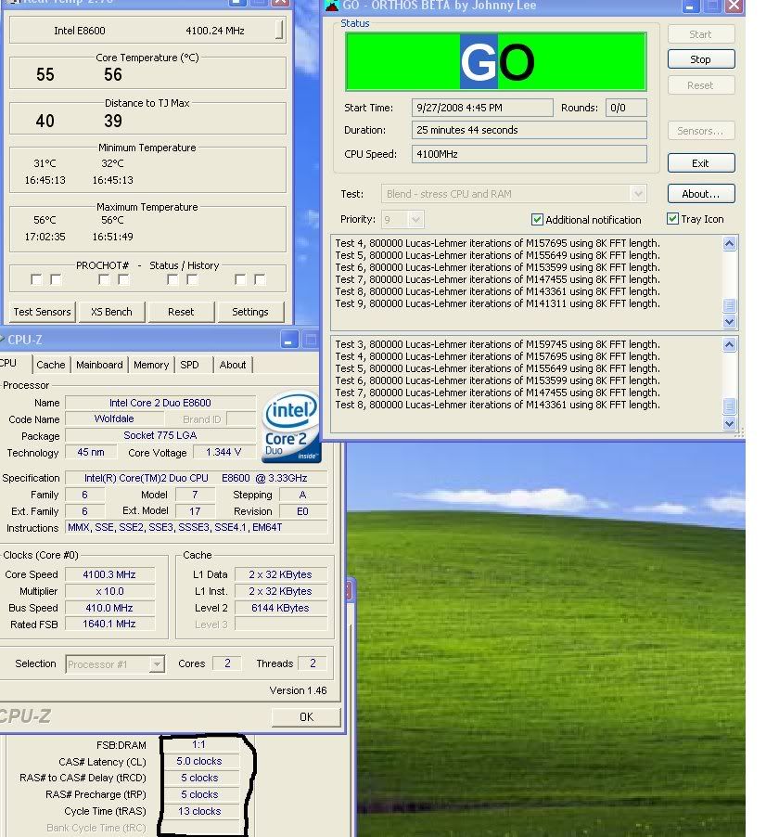The height and width of the screenshot is (837, 779).
Task: Open the About... dialog in ORTHOS
Action: tap(700, 194)
